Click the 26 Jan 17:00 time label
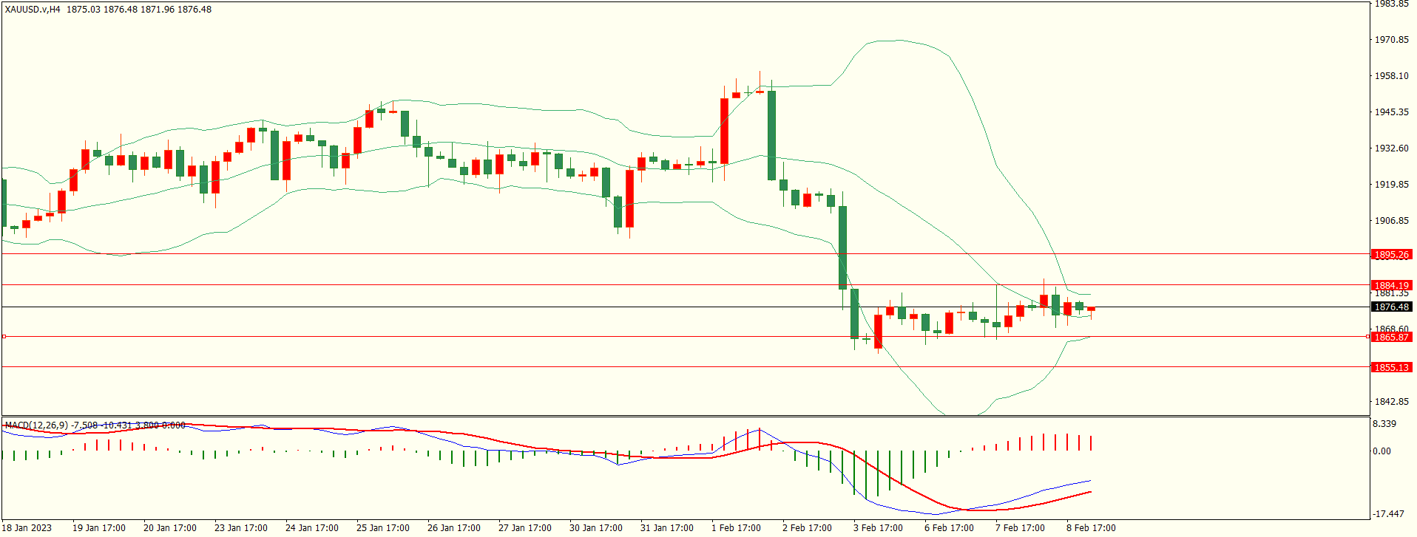Image resolution: width=1417 pixels, height=537 pixels. pos(454,528)
